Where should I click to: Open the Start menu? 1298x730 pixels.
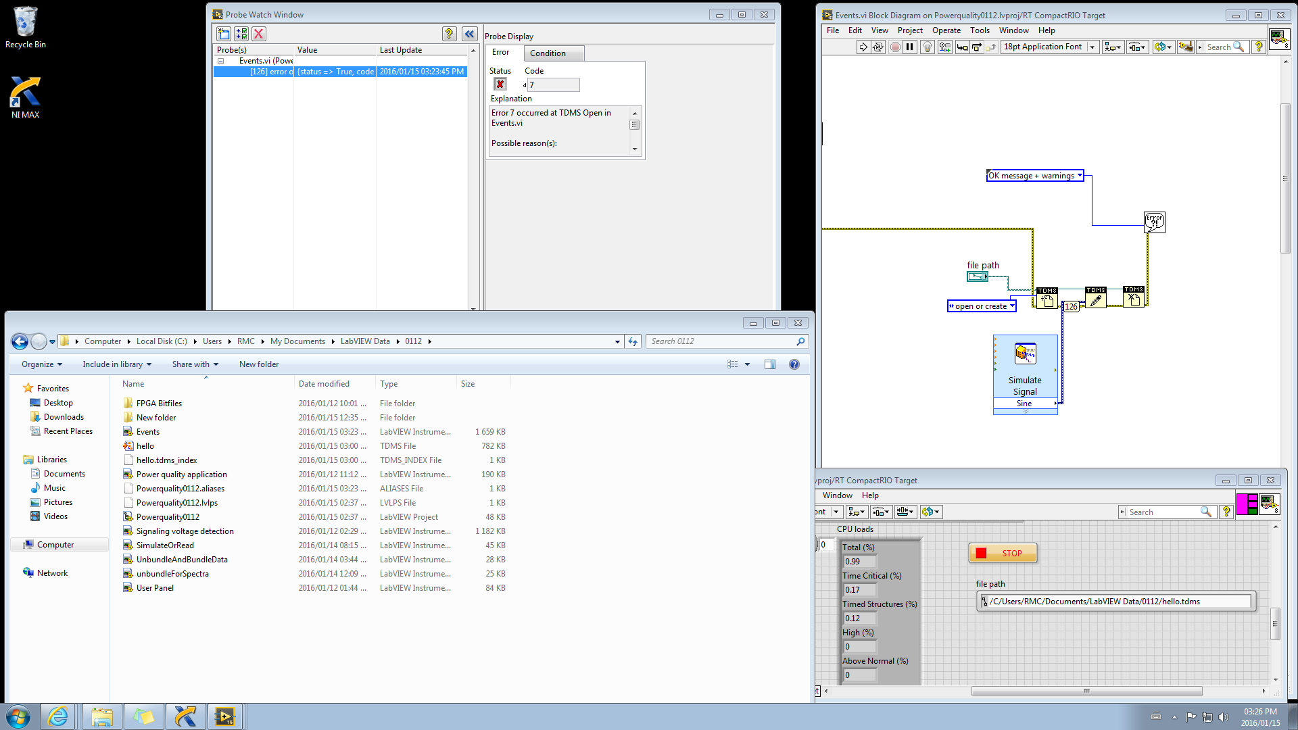coord(18,716)
